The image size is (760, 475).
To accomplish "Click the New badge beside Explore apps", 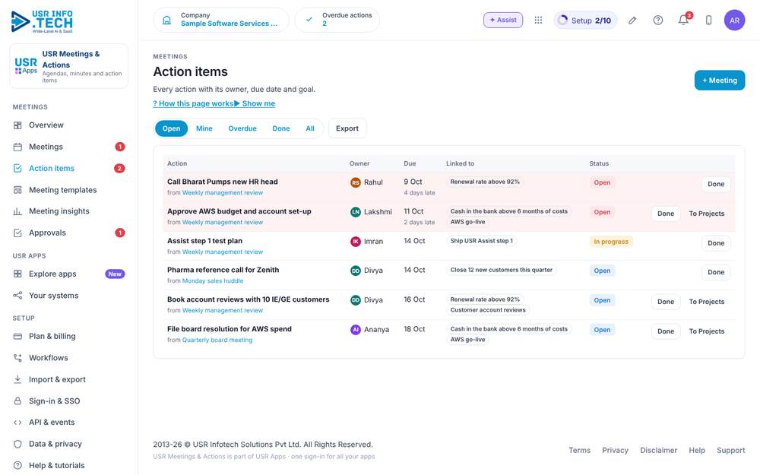I will 115,274.
